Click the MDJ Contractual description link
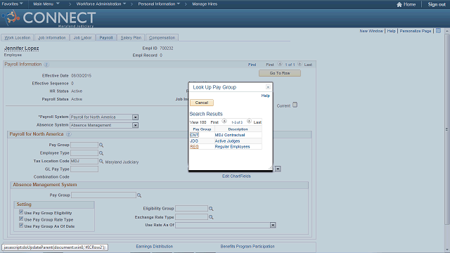This screenshot has height=253, width=450. (x=230, y=135)
